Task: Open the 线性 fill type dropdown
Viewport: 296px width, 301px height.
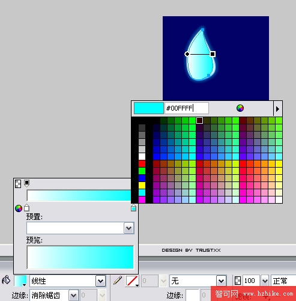Action: (x=100, y=281)
